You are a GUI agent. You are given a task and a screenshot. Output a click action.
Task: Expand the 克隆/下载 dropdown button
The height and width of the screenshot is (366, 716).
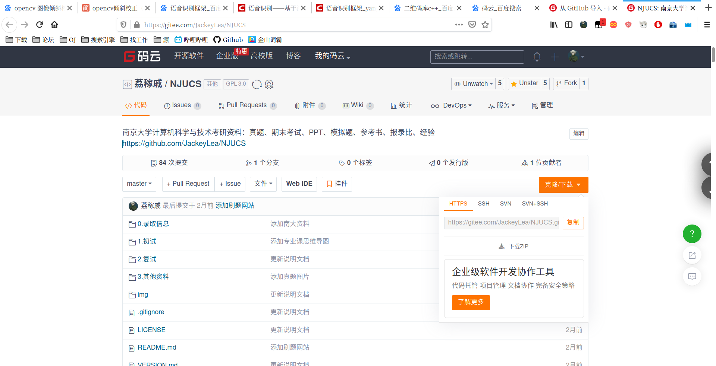563,185
